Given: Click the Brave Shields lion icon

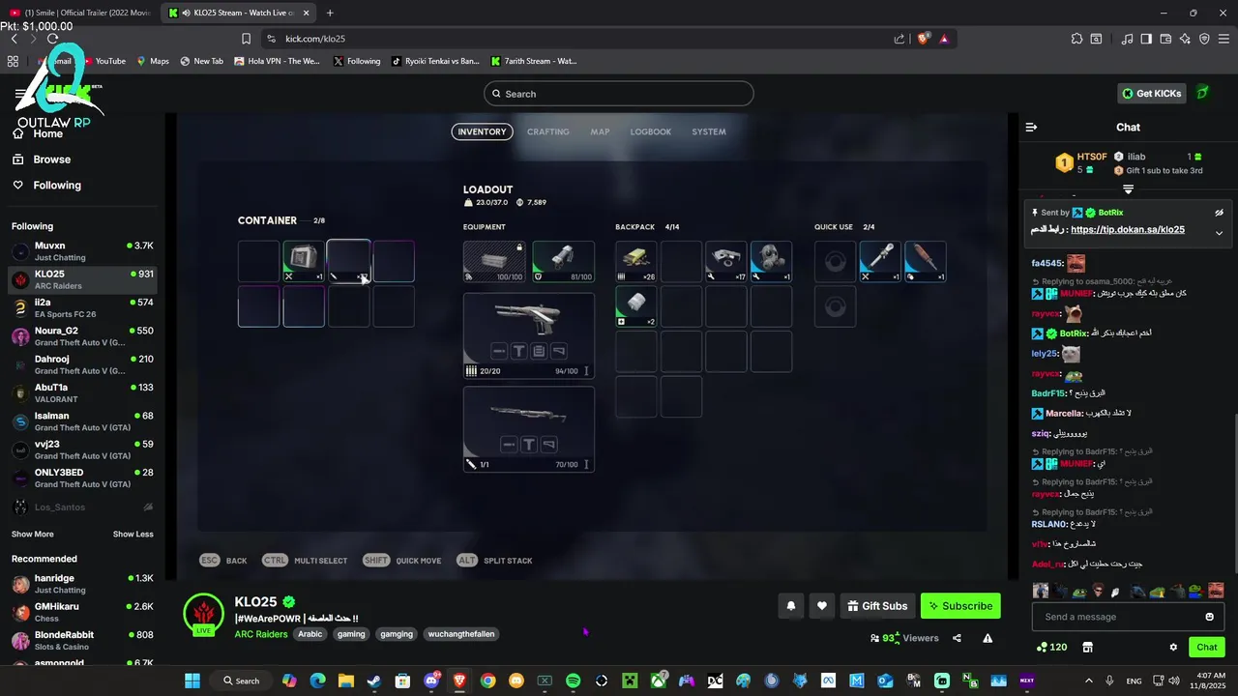Looking at the screenshot, I should coord(923,39).
